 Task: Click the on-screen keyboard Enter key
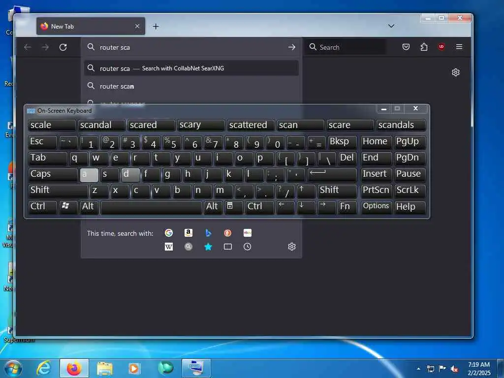[x=332, y=175]
